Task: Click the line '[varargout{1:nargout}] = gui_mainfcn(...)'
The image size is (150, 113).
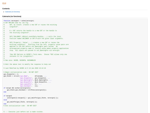Action: [x=32, y=98]
